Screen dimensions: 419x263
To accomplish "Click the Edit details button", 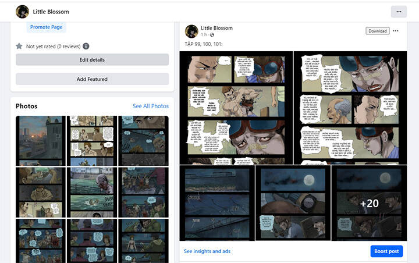I will [92, 60].
